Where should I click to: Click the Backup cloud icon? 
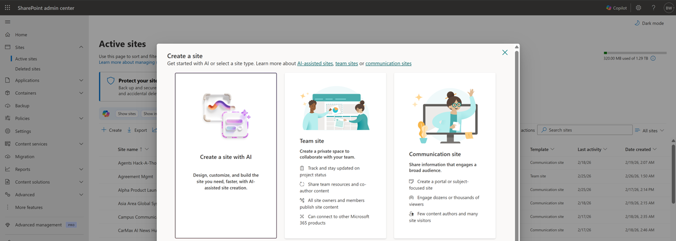point(7,106)
